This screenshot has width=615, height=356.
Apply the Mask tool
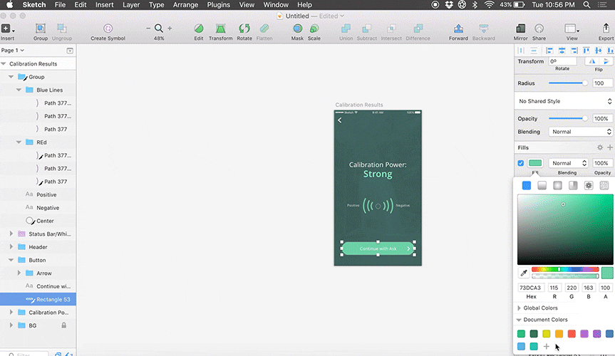coord(297,28)
